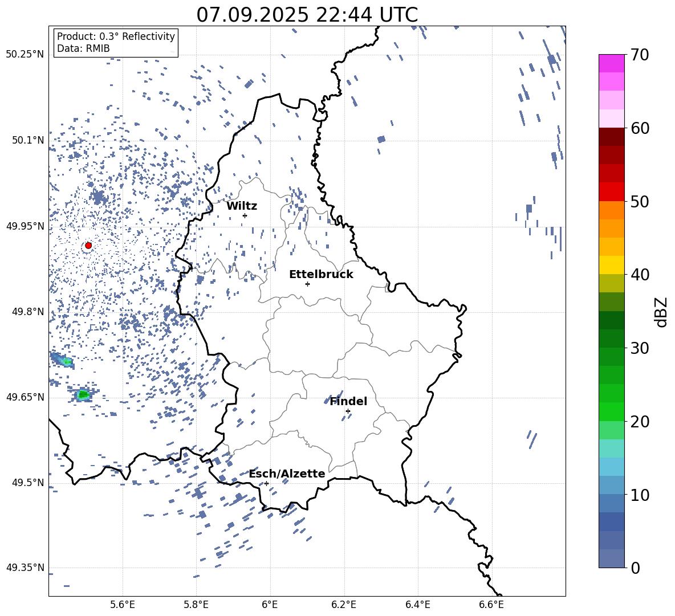Click the 49.65°N latitude label
Screen dimensions: 675x616
[x=26, y=397]
